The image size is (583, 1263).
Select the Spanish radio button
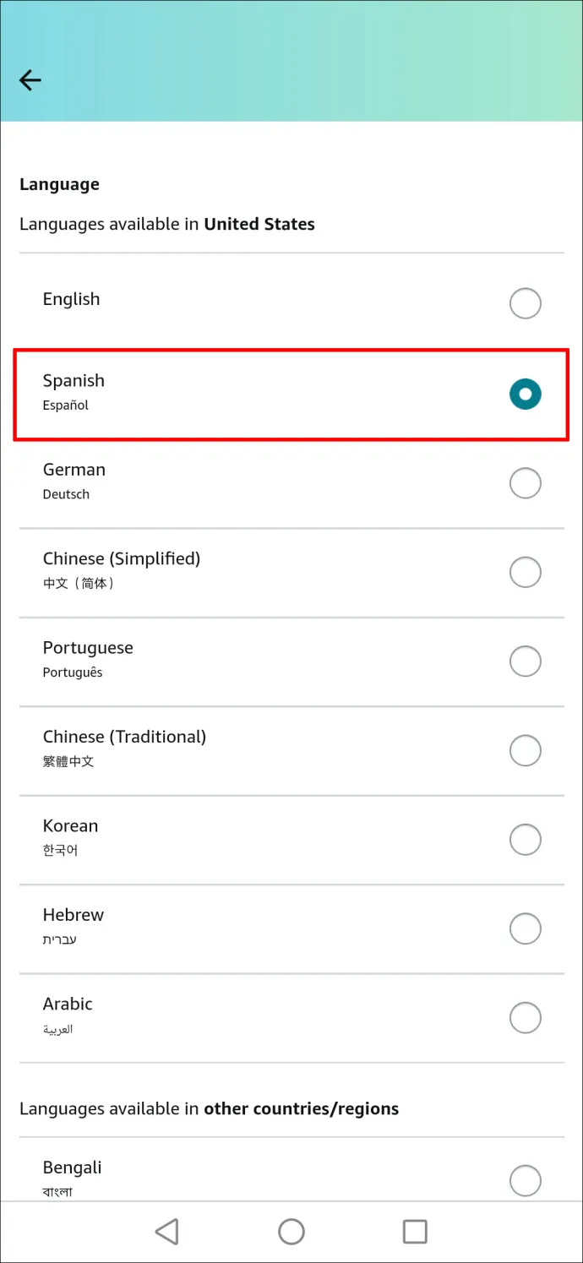click(525, 394)
